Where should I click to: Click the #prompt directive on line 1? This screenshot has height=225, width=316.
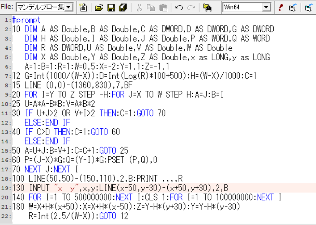(26, 20)
